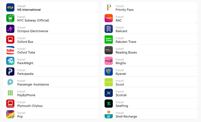Screen dimensions: 201x122
Task: Select the Ryanair harp icon
Action: (x=109, y=71)
